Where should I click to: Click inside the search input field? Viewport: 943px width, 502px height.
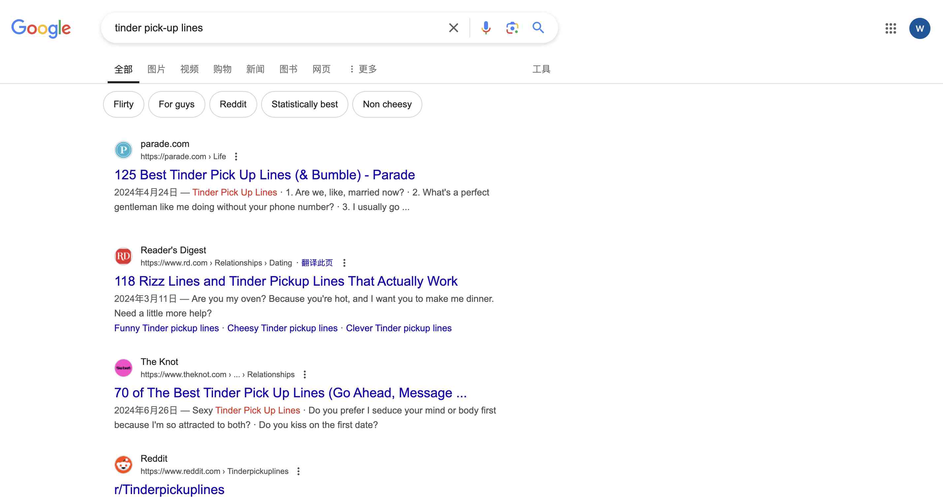point(275,28)
